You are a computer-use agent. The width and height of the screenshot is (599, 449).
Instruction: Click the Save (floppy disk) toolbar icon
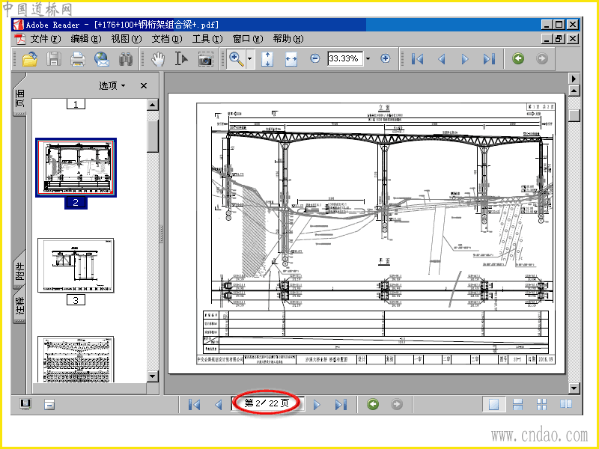53,59
